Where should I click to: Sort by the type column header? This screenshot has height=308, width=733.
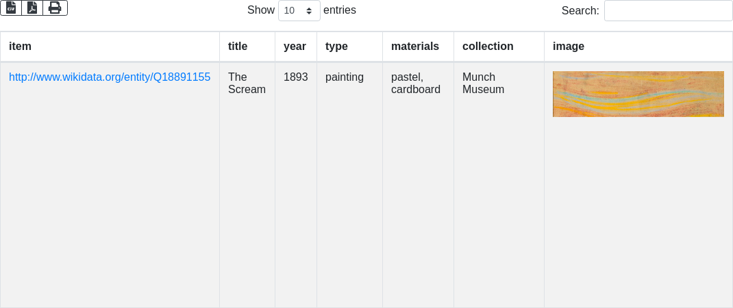pyautogui.click(x=336, y=47)
